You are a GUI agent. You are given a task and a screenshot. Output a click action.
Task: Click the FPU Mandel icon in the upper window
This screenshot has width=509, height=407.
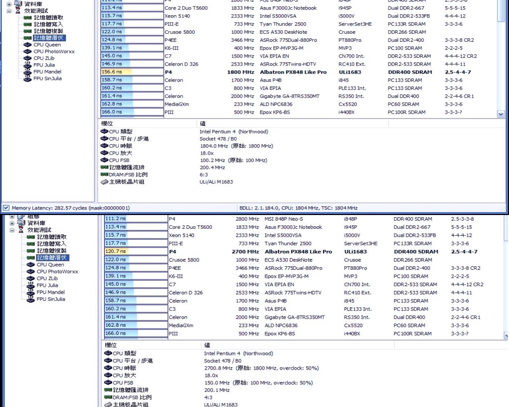click(27, 72)
